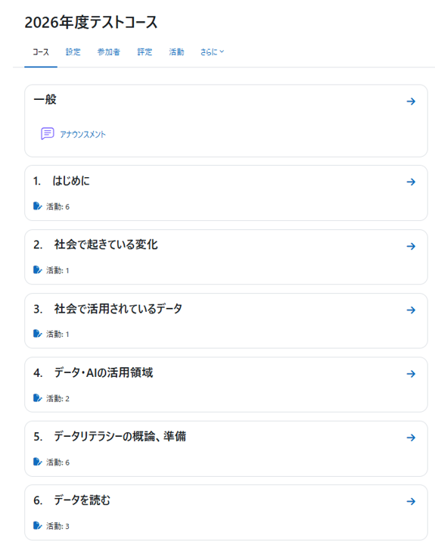
Task: Click the アナウンスメント forum icon
Action: (47, 133)
